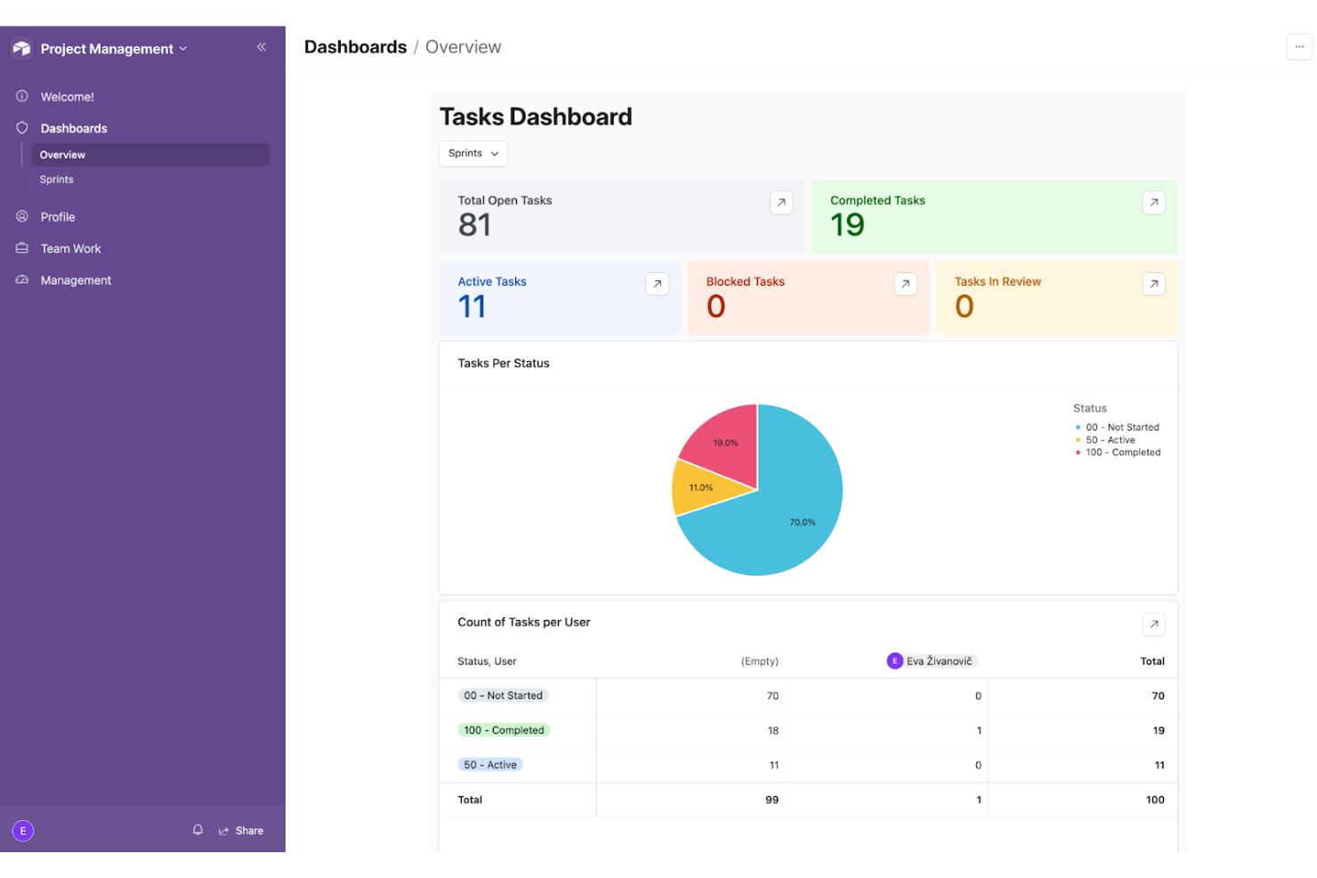Click Eva Živanović's avatar in the table header
This screenshot has width=1317, height=878.
point(895,660)
